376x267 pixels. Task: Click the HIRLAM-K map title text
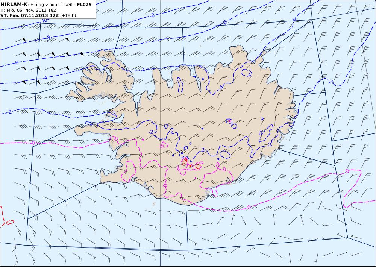coord(14,5)
